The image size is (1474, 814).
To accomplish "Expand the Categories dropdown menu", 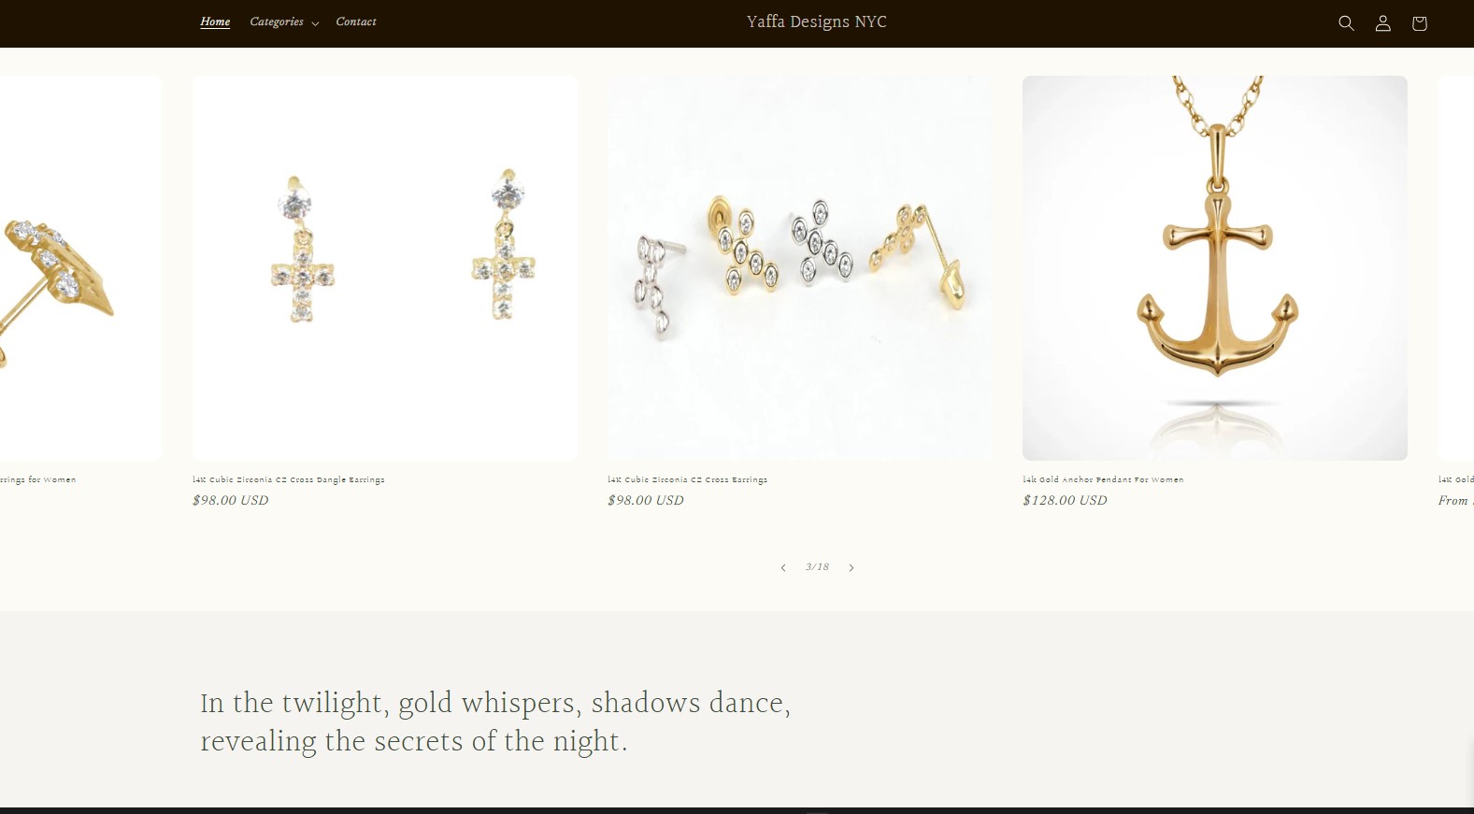I will point(284,22).
